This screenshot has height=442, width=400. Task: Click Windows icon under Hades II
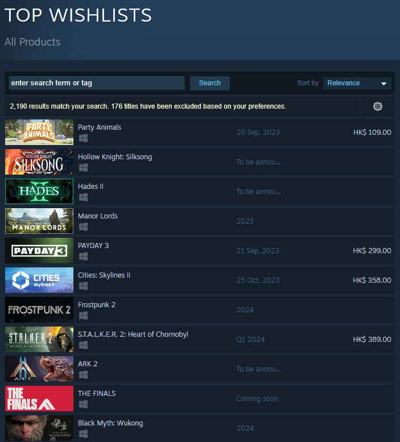(83, 197)
